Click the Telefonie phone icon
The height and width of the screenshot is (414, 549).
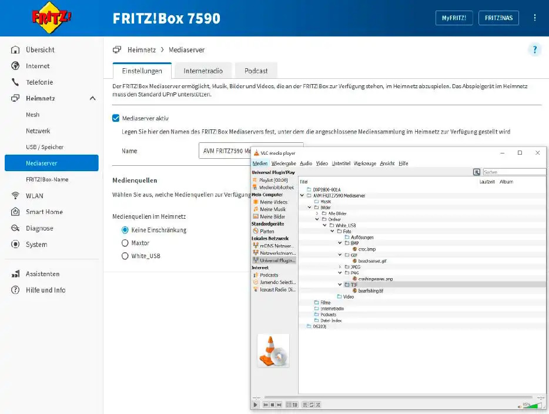point(15,82)
